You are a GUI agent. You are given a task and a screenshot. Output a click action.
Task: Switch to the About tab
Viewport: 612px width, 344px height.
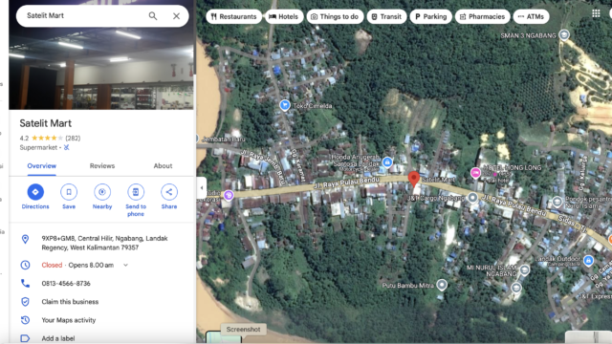[x=163, y=166]
